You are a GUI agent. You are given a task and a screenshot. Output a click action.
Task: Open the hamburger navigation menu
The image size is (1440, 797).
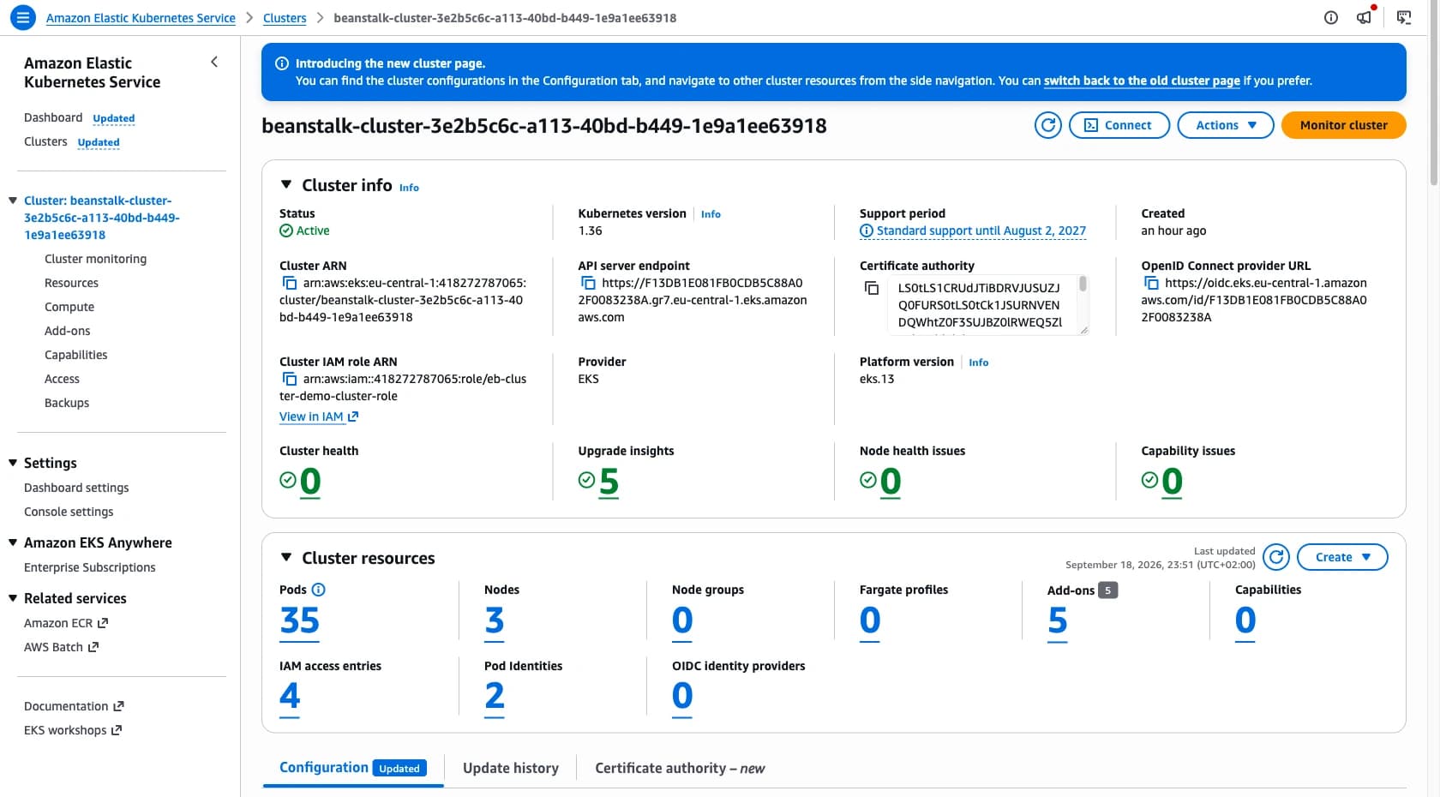[x=23, y=17]
